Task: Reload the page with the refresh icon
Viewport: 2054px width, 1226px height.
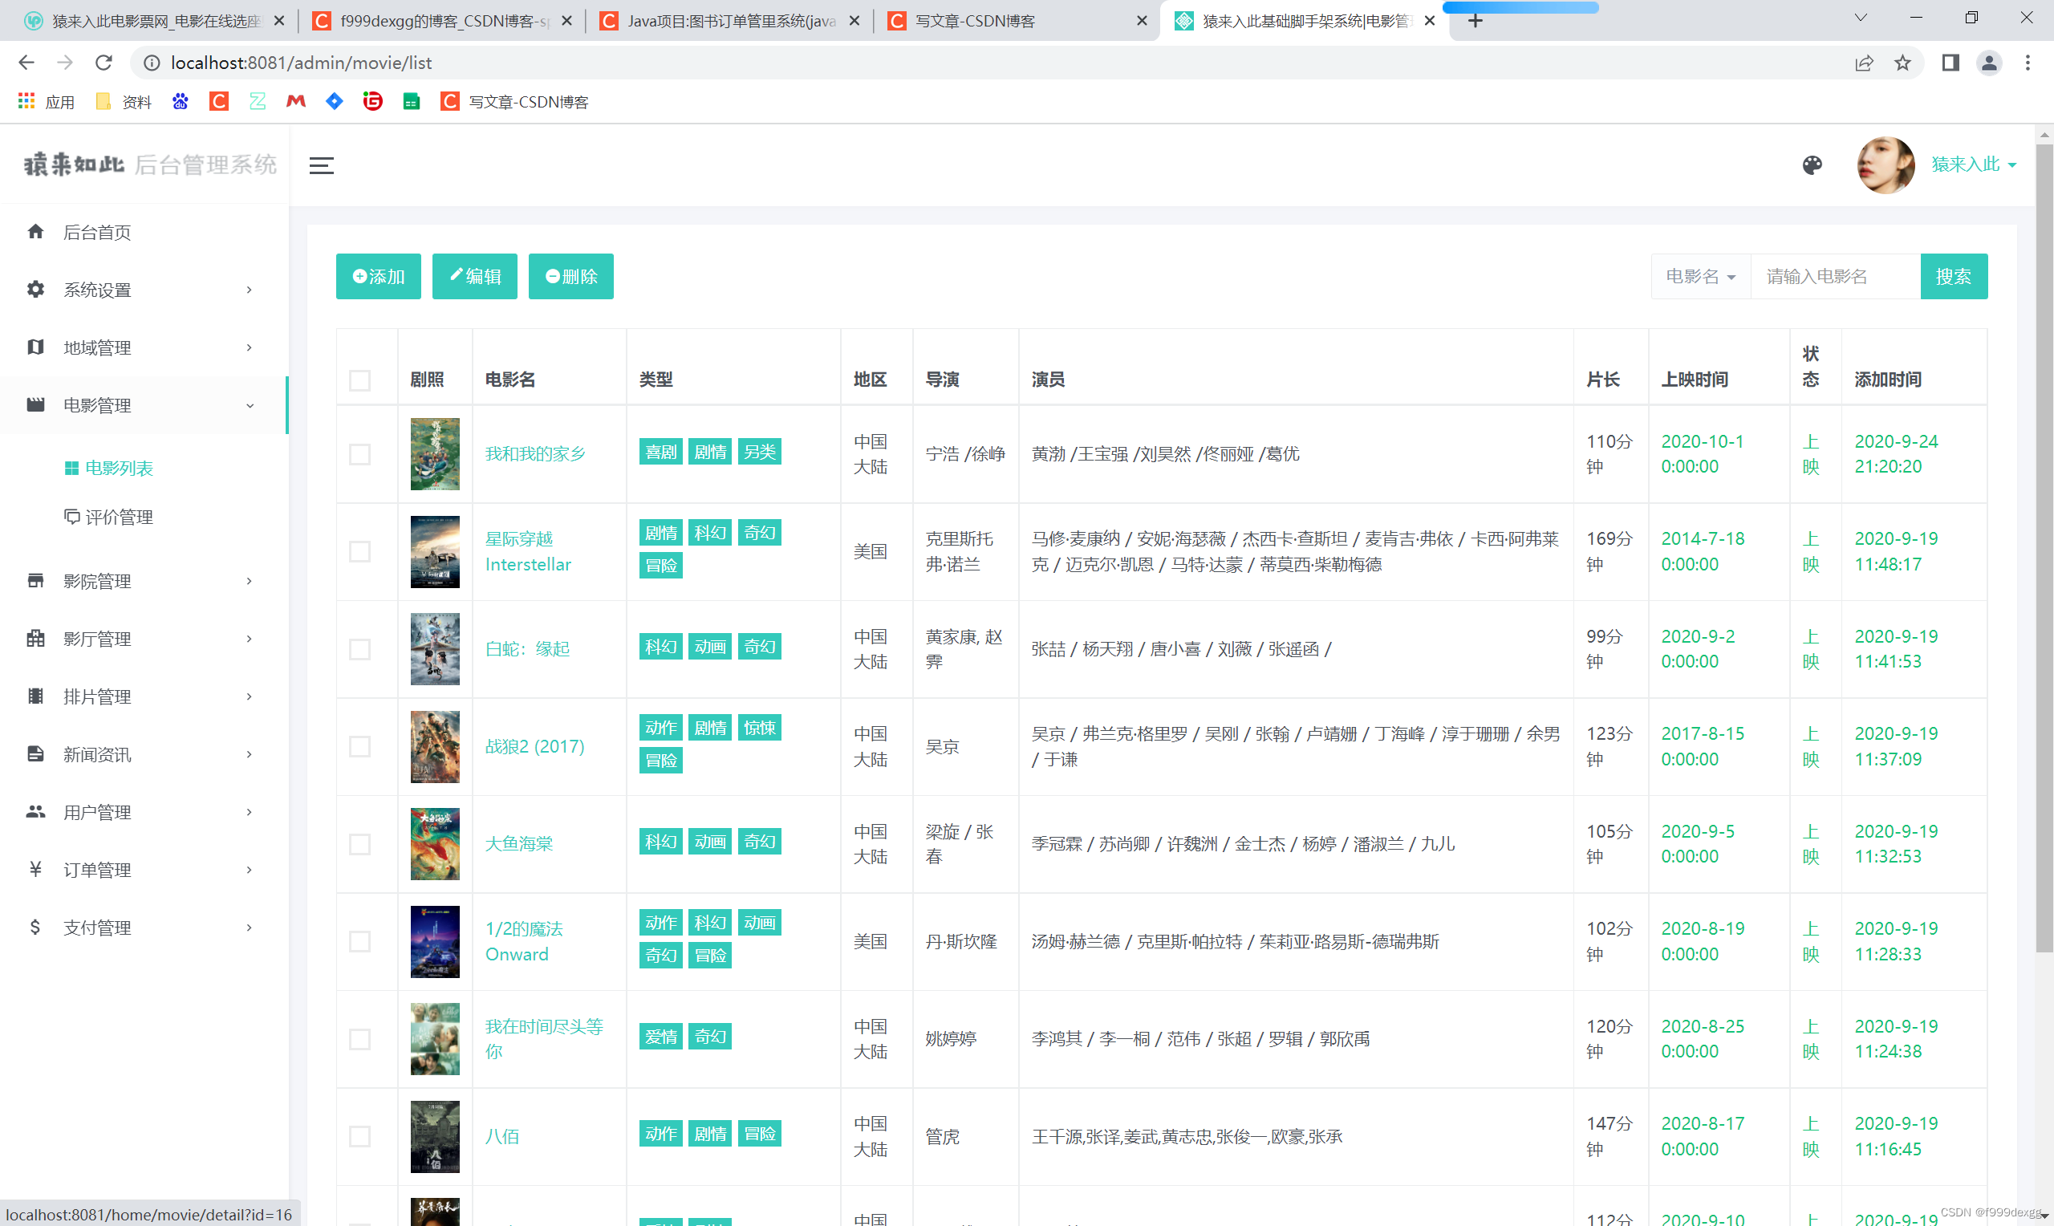Action: pos(104,63)
